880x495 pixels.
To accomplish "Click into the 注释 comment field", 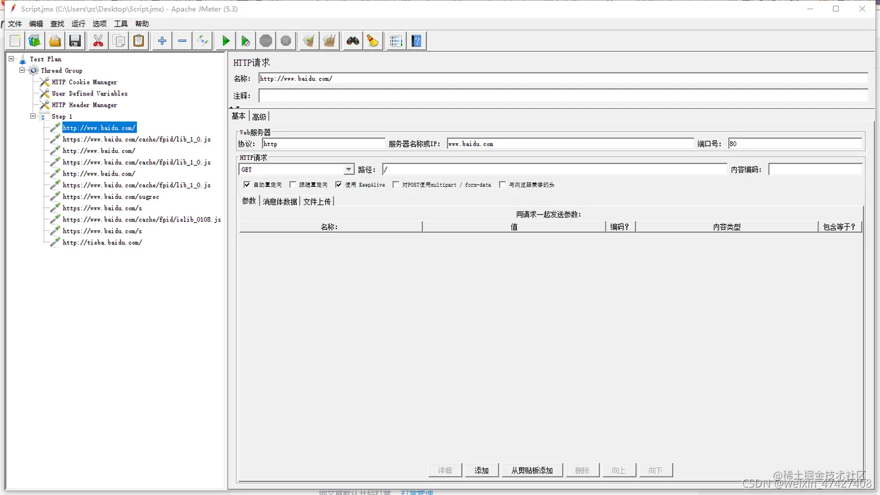I will (x=563, y=95).
